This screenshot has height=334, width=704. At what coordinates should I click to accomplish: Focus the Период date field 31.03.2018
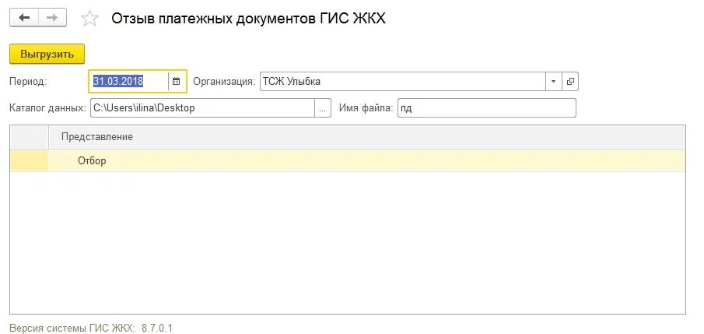[x=129, y=82]
